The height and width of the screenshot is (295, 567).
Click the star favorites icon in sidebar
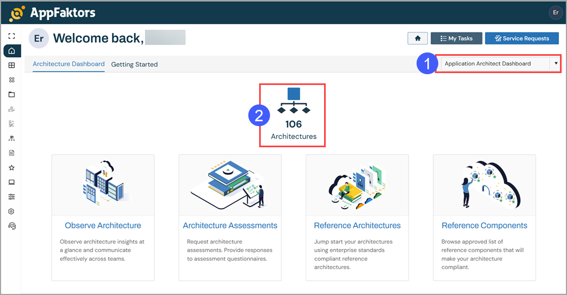pos(12,168)
